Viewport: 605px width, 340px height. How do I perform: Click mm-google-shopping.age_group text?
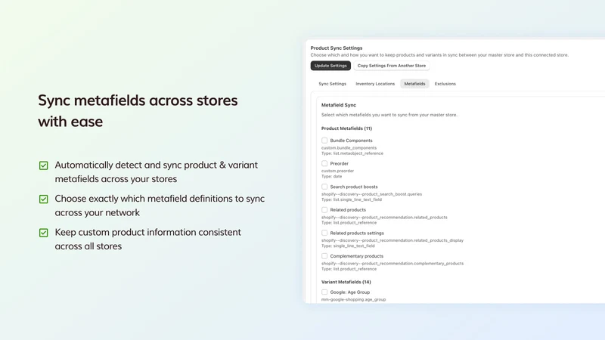353,299
